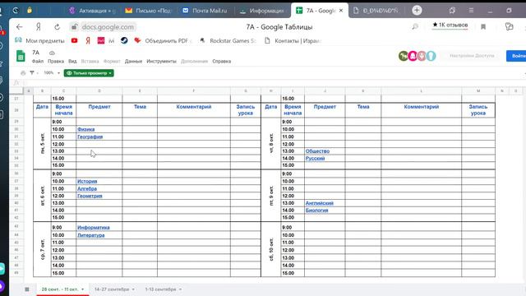526x296 pixels.
Task: Reload the page with the refresh icon
Action: 58,27
